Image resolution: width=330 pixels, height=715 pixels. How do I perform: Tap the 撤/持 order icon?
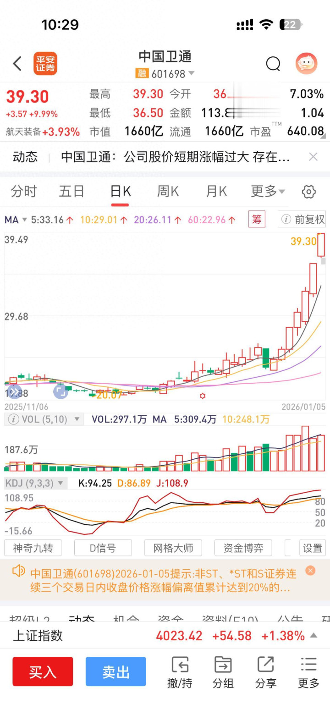[x=180, y=672]
